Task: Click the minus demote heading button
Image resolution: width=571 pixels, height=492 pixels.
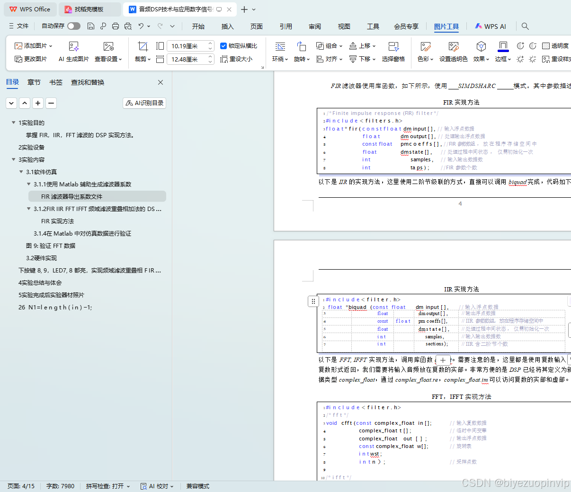Action: 51,103
